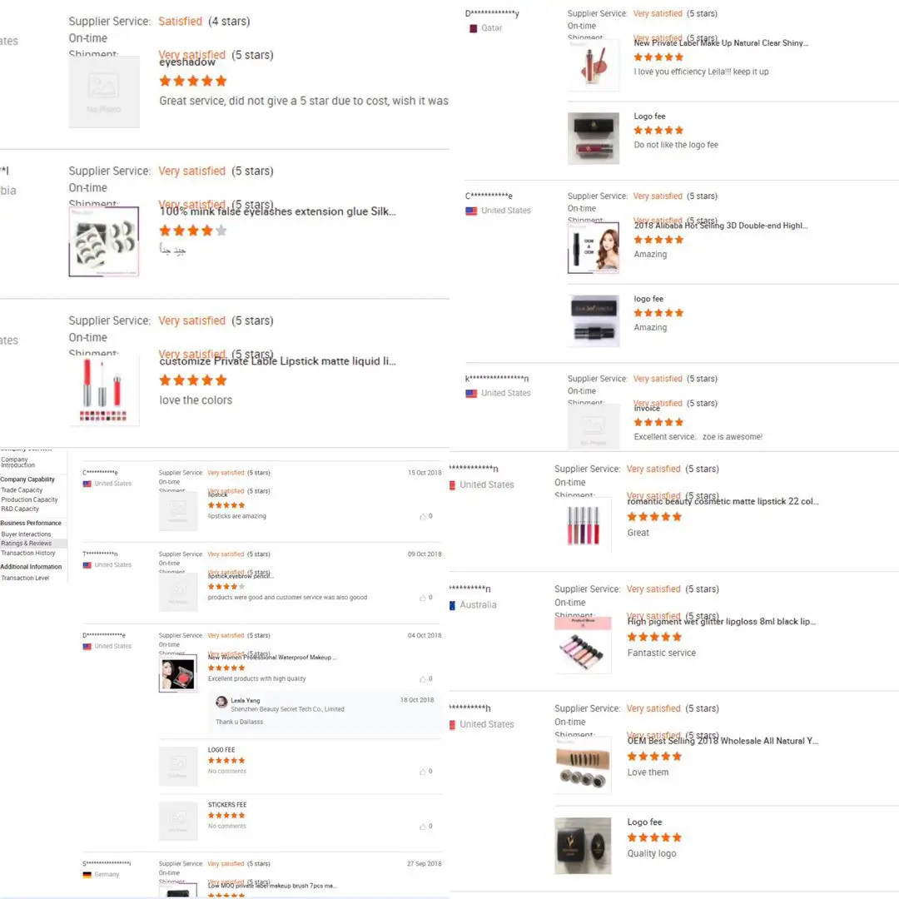Open mink false eyelashes product thumbnail
This screenshot has height=899, width=899.
pos(104,242)
